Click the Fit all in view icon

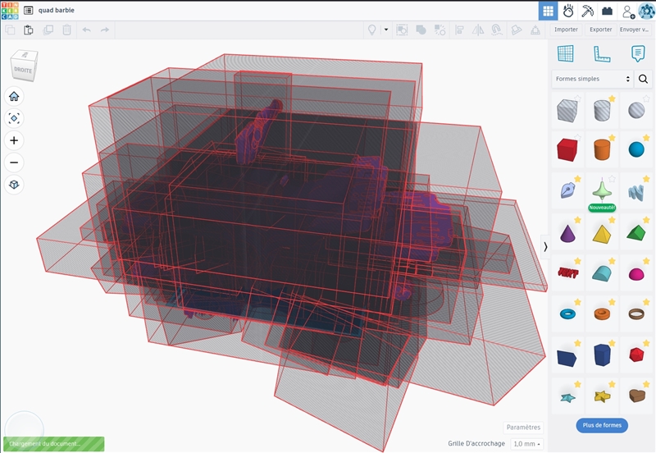pos(14,118)
